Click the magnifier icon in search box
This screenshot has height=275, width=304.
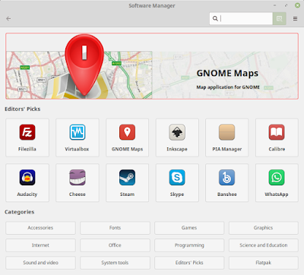pos(215,18)
